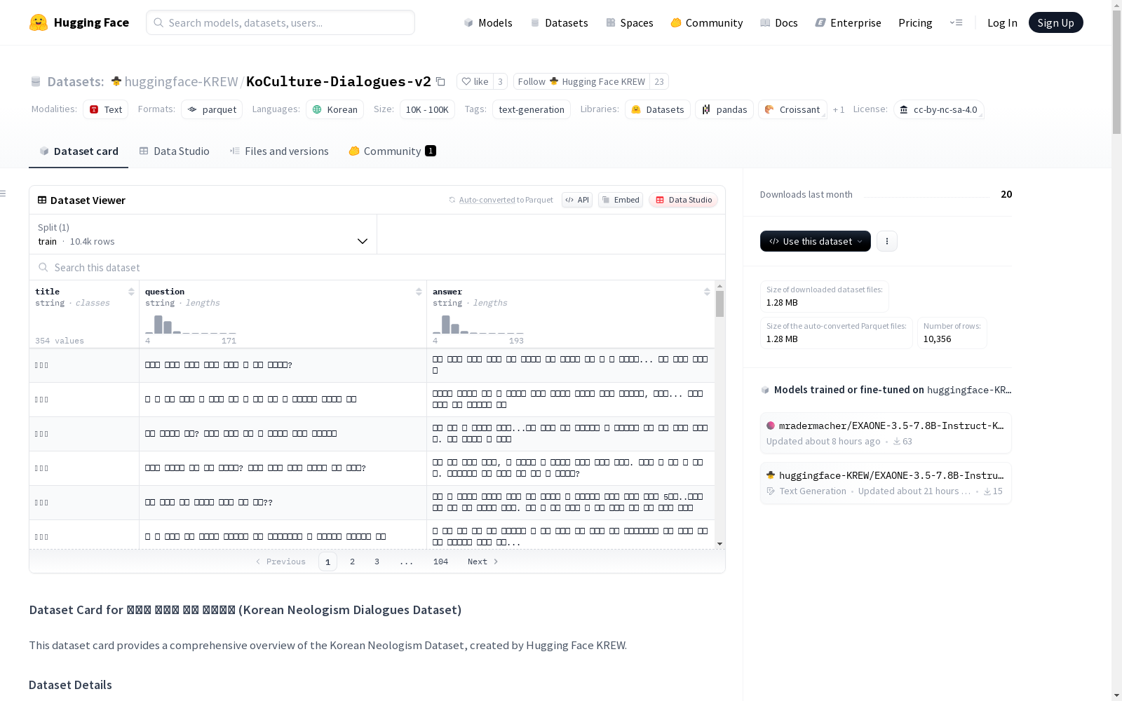
Task: Open Enterprise in the top navigation
Action: [x=849, y=22]
